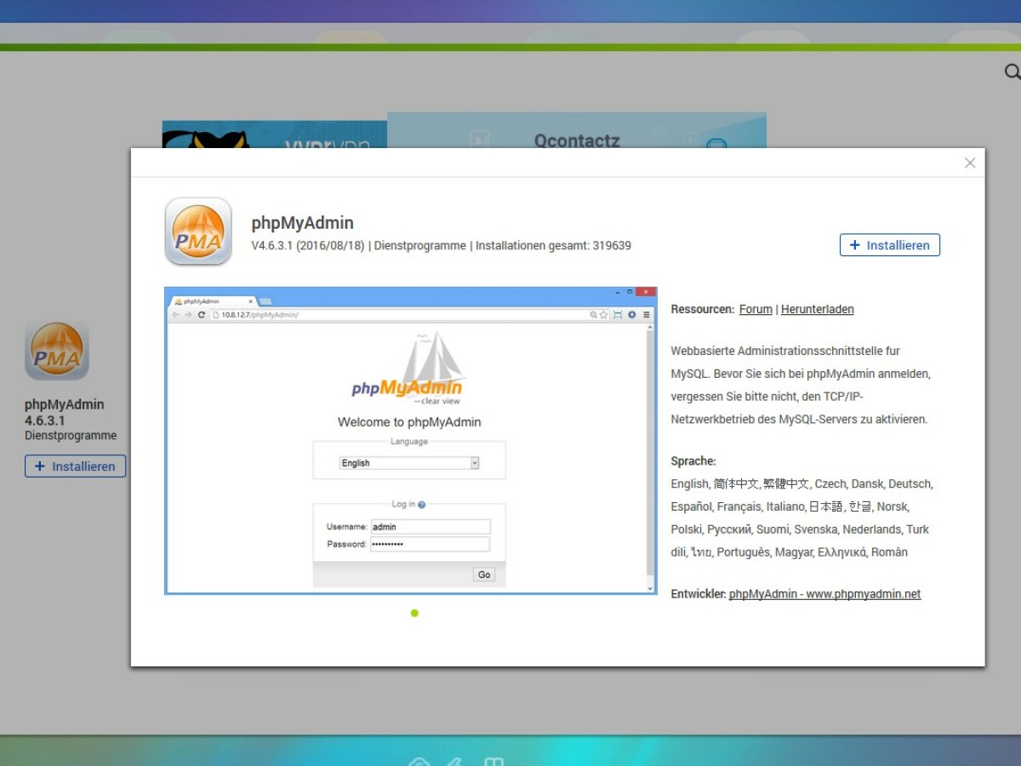Open the Forum link
This screenshot has height=766, width=1021.
(x=756, y=309)
